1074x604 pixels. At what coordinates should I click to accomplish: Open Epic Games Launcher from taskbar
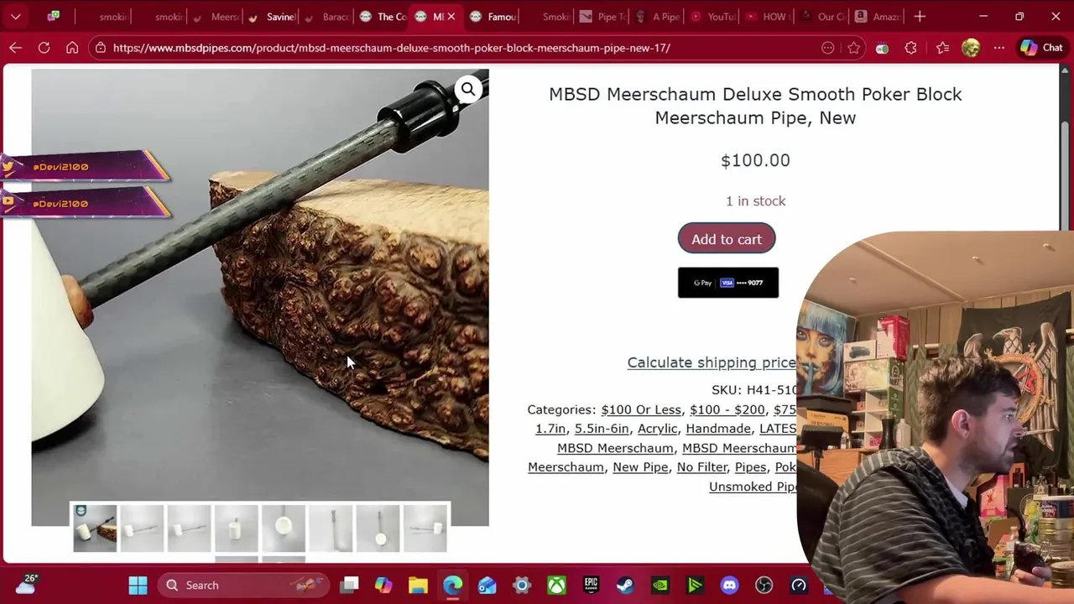[592, 585]
